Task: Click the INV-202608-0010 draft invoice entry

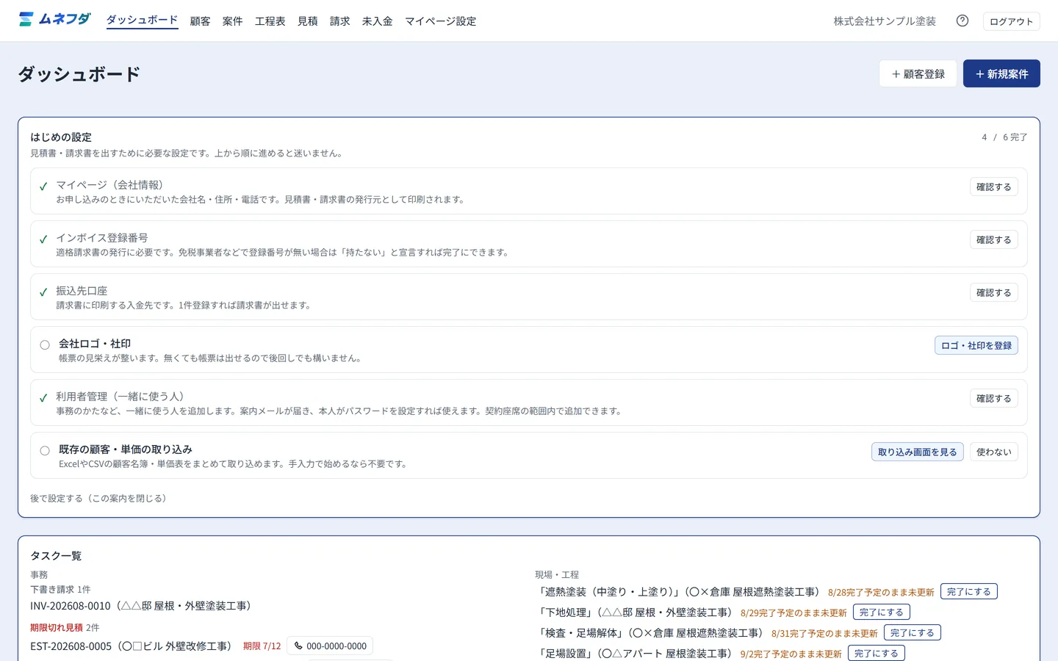Action: click(143, 606)
